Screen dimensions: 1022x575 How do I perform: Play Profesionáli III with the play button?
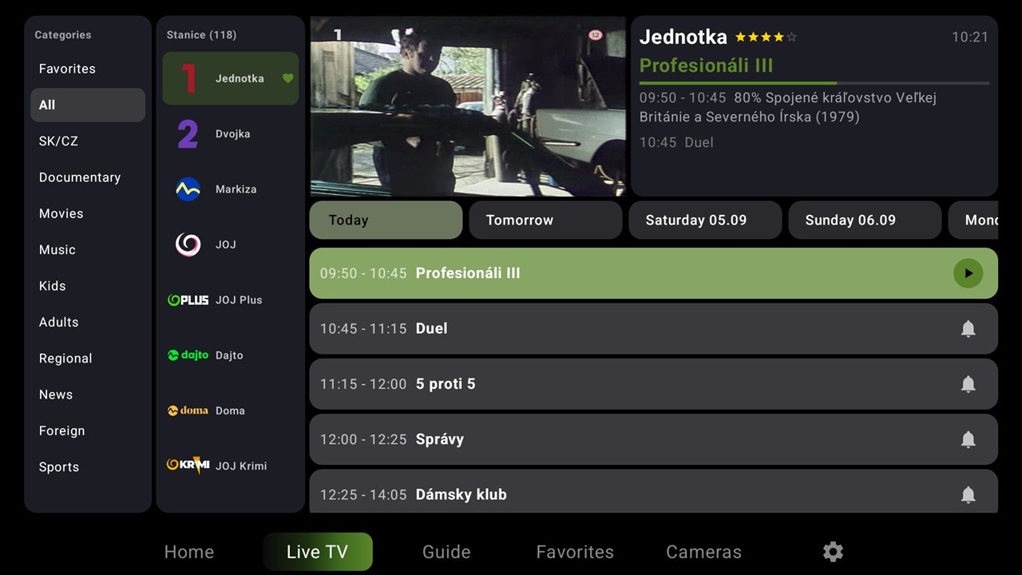point(968,273)
